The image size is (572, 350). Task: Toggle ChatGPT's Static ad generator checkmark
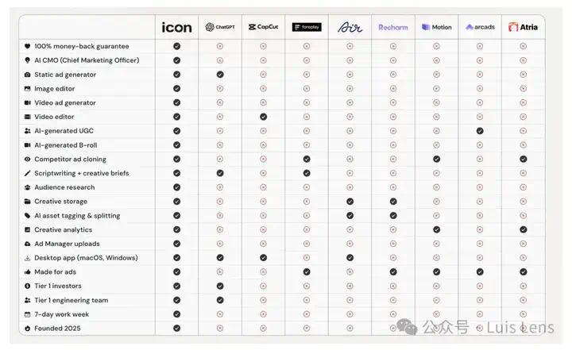pos(220,75)
